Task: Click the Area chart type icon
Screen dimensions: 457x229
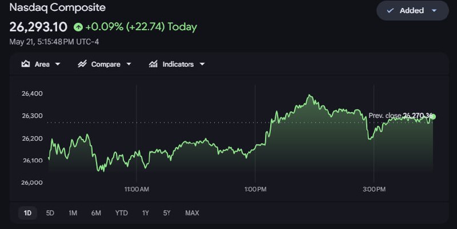Action: point(26,64)
